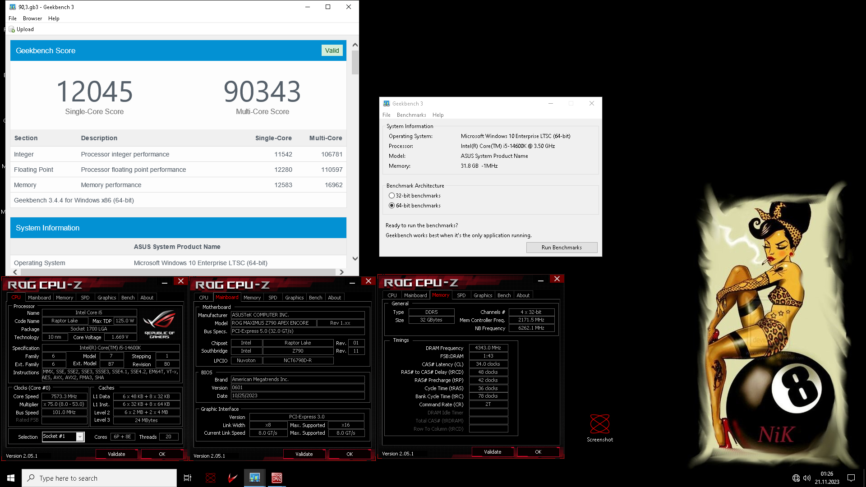
Task: Open the Windows Start menu
Action: click(11, 478)
